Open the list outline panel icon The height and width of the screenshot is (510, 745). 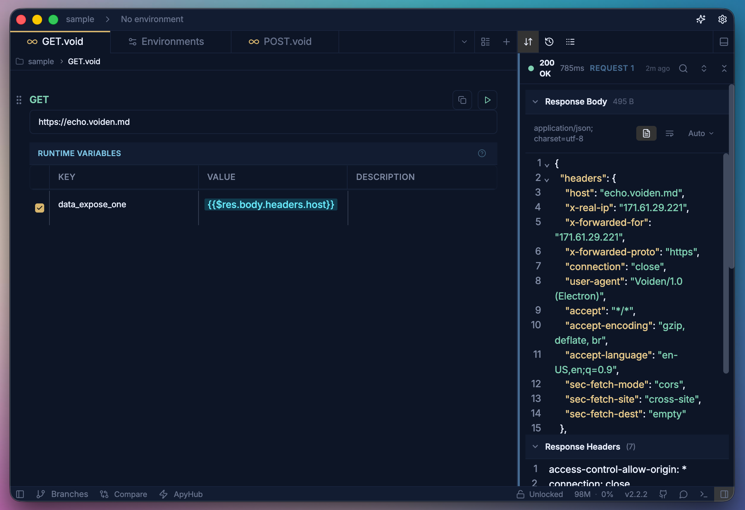[x=570, y=42]
